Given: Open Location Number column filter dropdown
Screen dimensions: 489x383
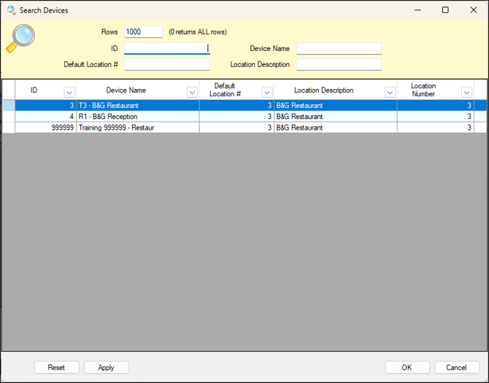Looking at the screenshot, I should tap(467, 92).
